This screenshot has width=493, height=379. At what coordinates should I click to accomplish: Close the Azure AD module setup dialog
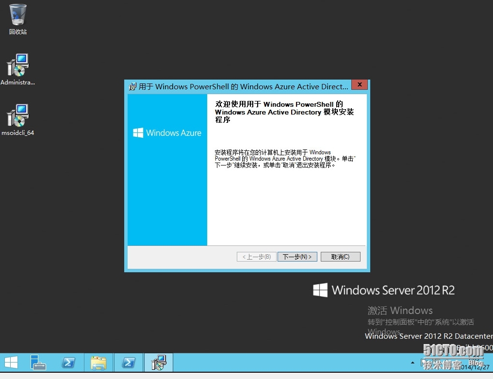tap(360, 84)
